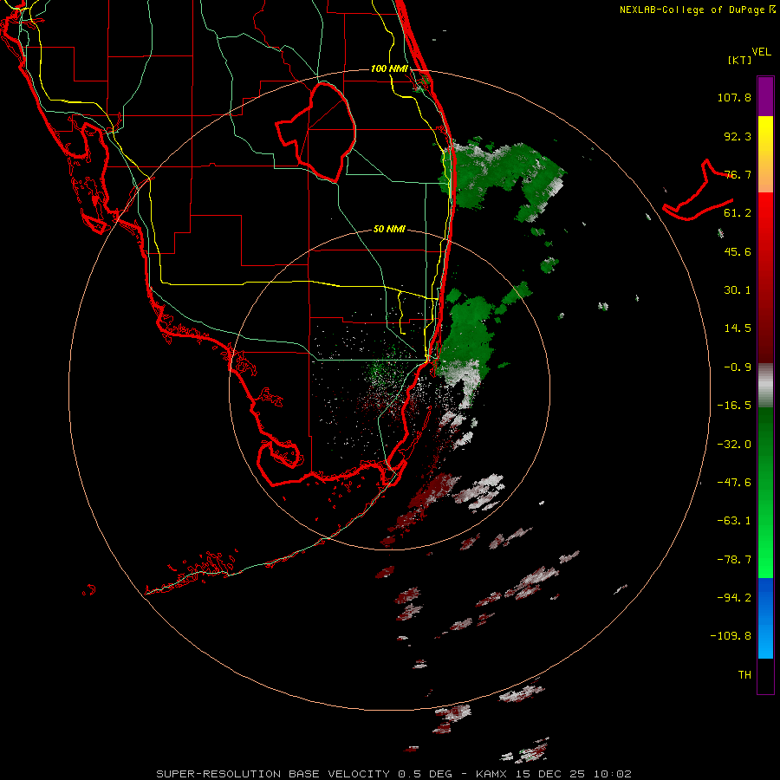Select the -63.1 scale value
780x780 pixels.
point(734,521)
